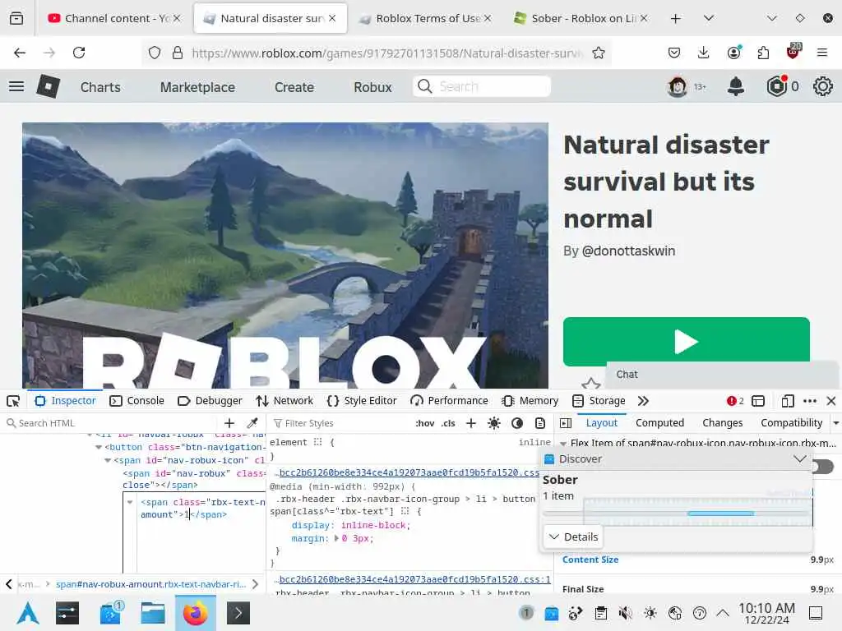Open the Roblox settings gear
The width and height of the screenshot is (842, 631).
coord(822,86)
